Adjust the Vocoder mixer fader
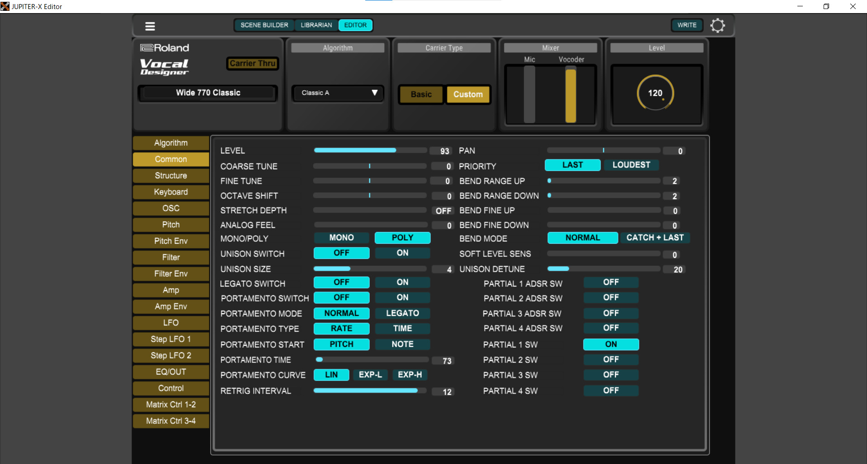 pos(571,94)
